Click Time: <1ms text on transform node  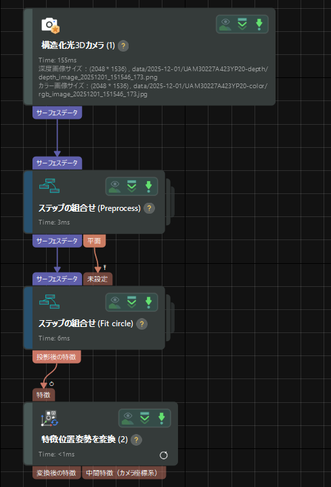(57, 454)
